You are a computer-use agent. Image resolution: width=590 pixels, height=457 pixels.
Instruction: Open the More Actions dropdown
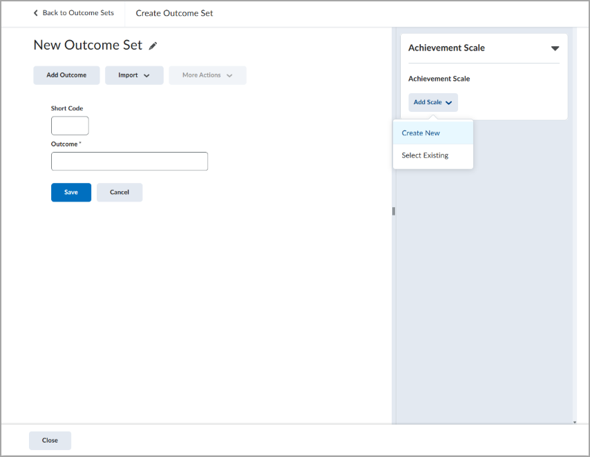pos(207,75)
